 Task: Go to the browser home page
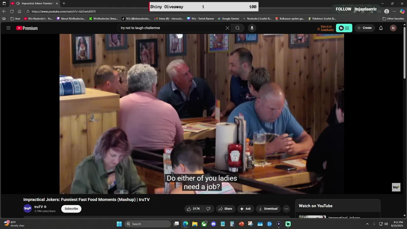coord(19,11)
